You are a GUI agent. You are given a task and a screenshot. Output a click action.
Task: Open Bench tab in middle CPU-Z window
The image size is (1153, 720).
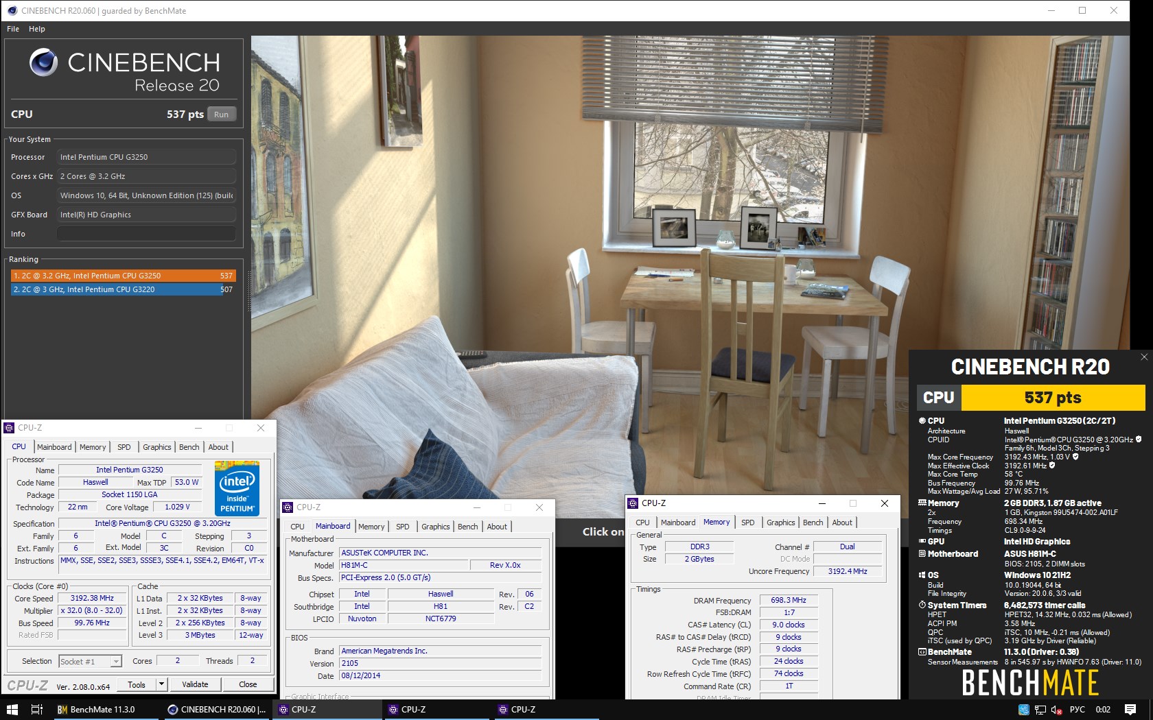[467, 527]
